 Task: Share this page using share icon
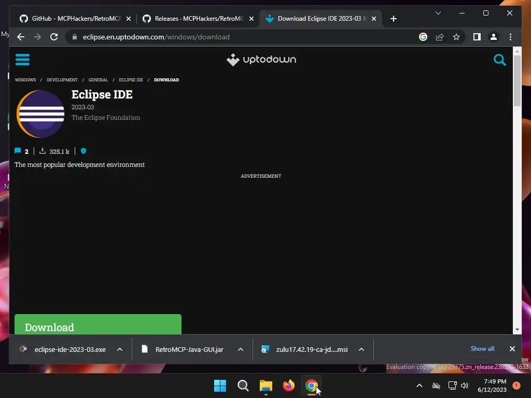440,37
